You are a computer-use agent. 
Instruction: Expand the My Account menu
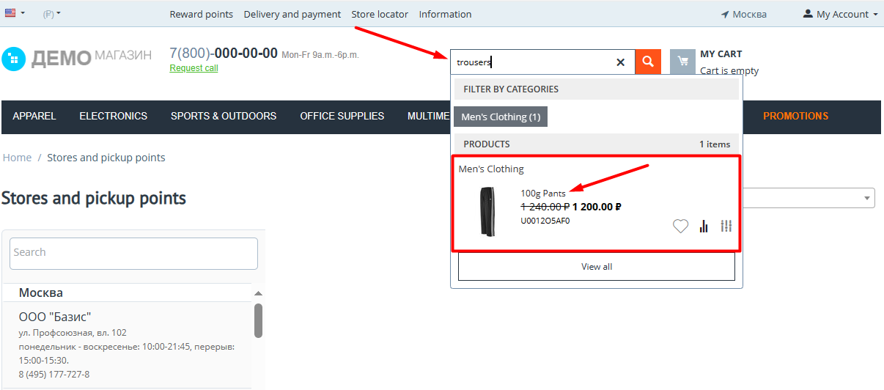pyautogui.click(x=840, y=14)
